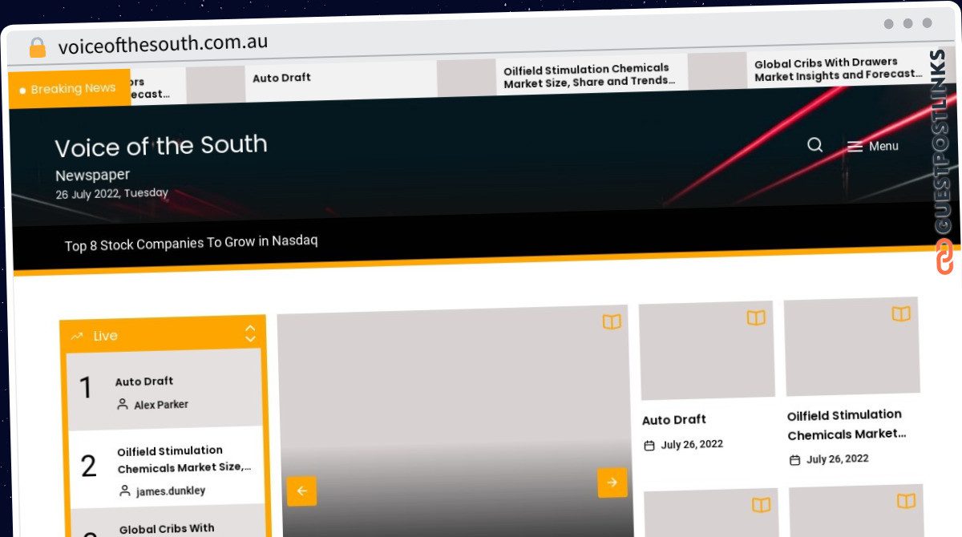Click the Voice of the South site title

tap(161, 146)
